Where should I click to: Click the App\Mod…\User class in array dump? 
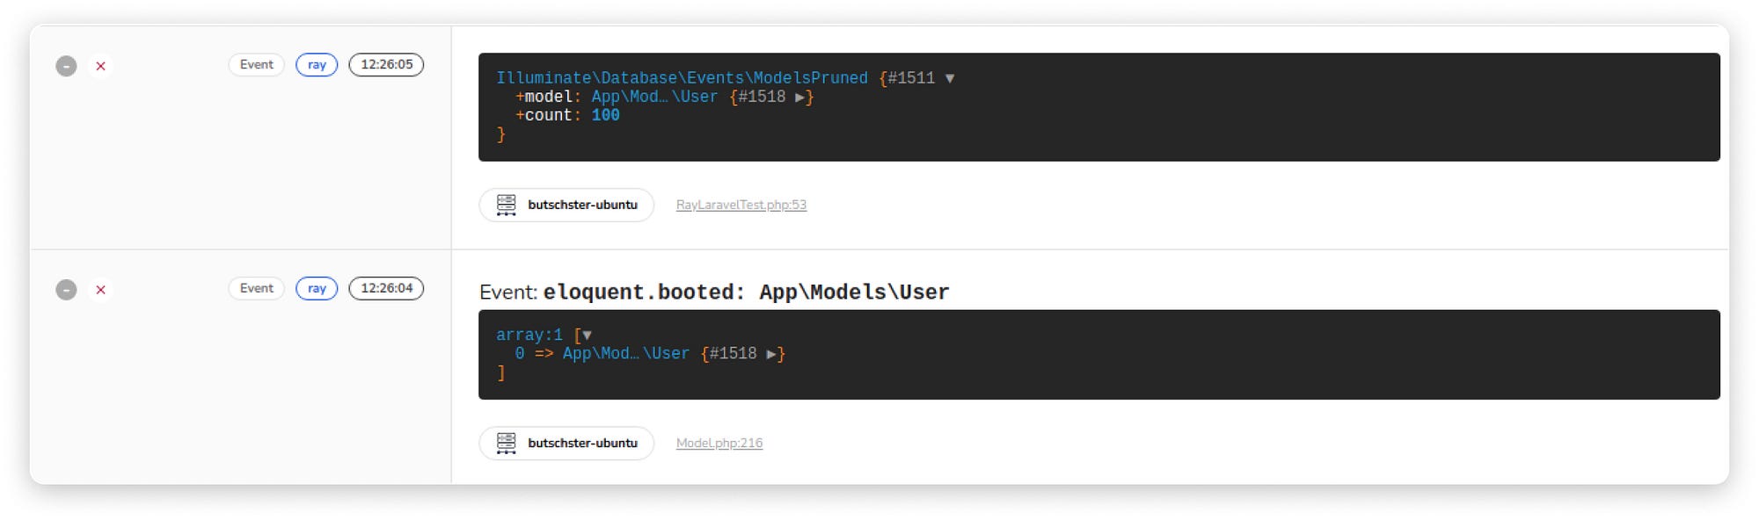[626, 354]
